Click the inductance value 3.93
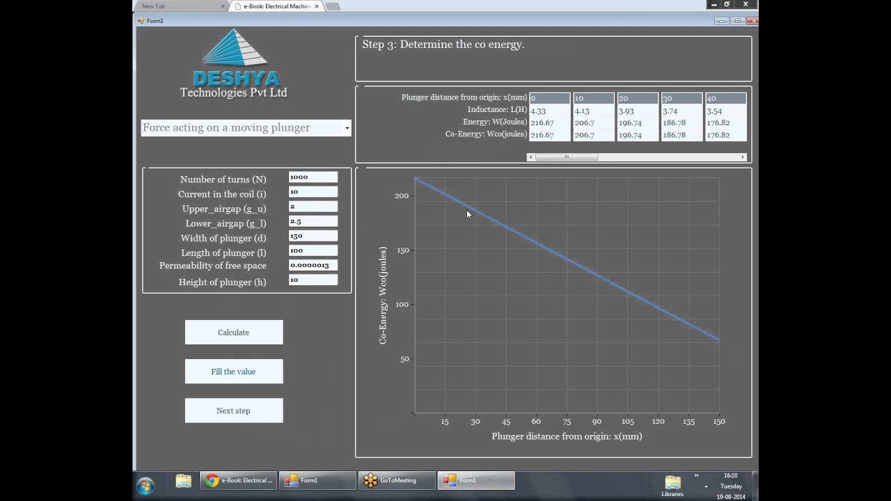This screenshot has width=891, height=501. 638,111
